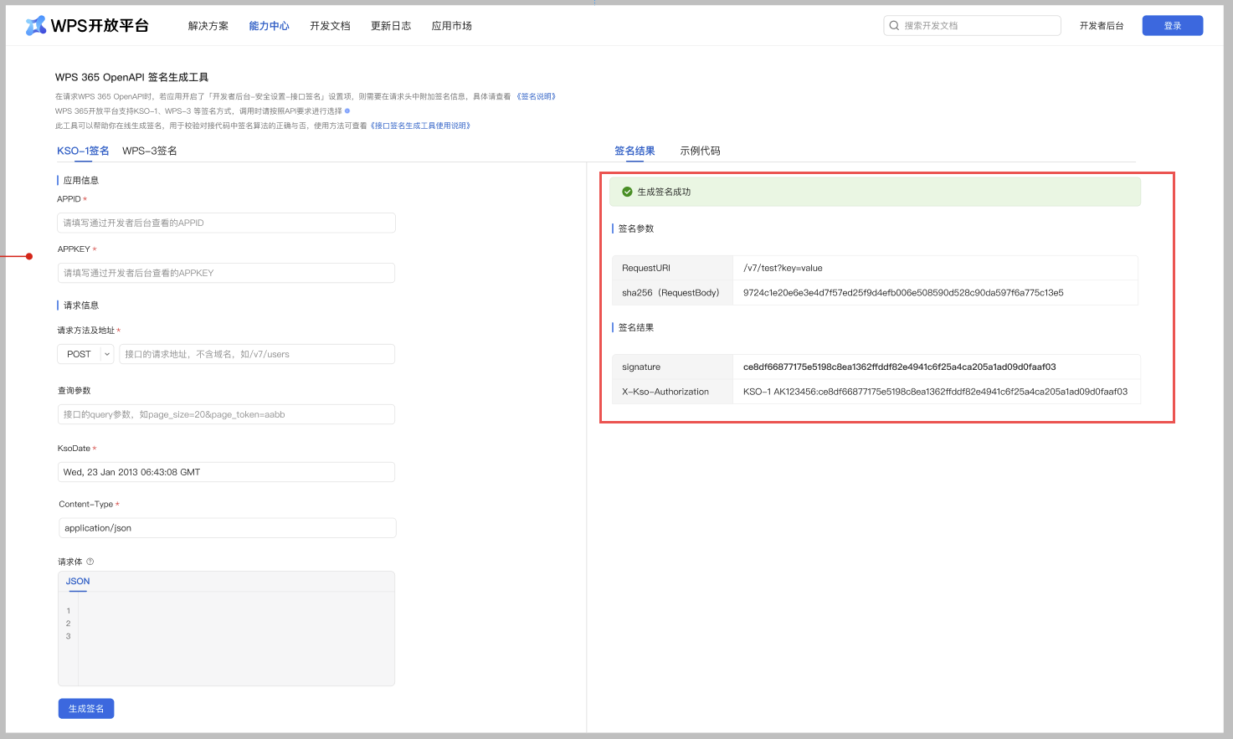This screenshot has height=739, width=1233.
Task: Go to 开发者后台 link in header
Action: coord(1101,26)
